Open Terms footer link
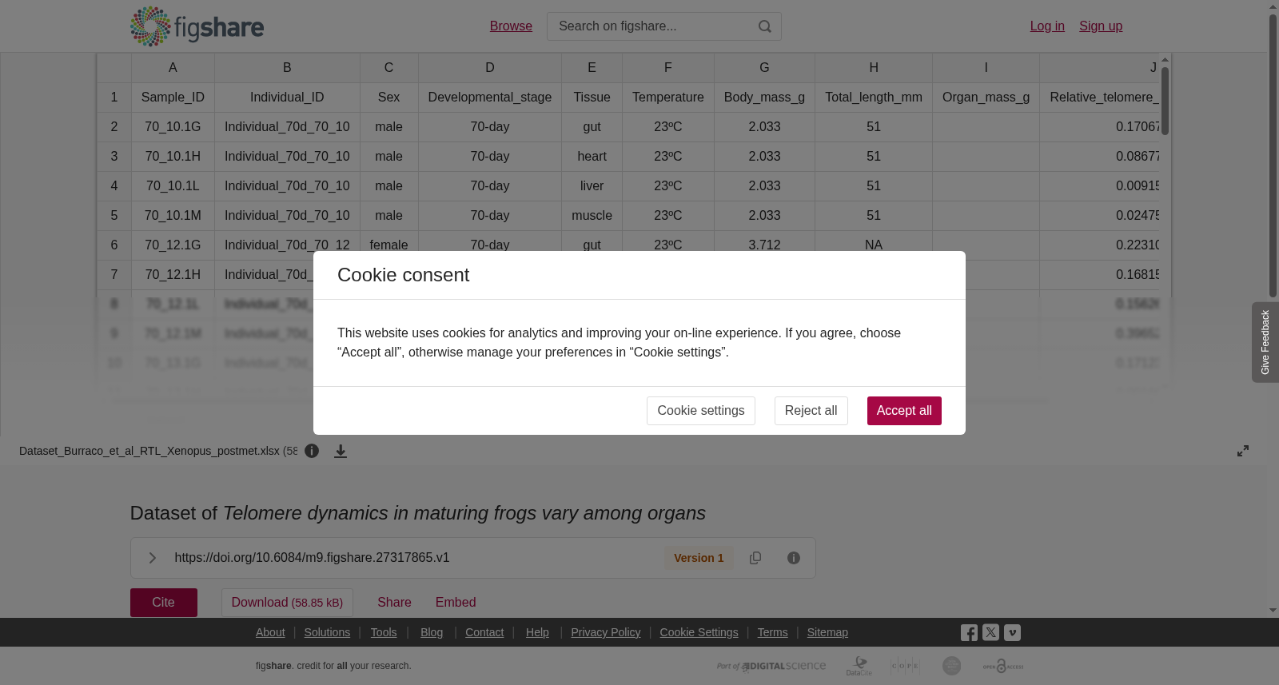 coord(772,632)
